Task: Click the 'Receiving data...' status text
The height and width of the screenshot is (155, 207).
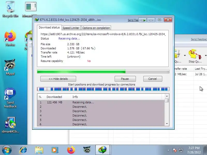Action: point(69,38)
